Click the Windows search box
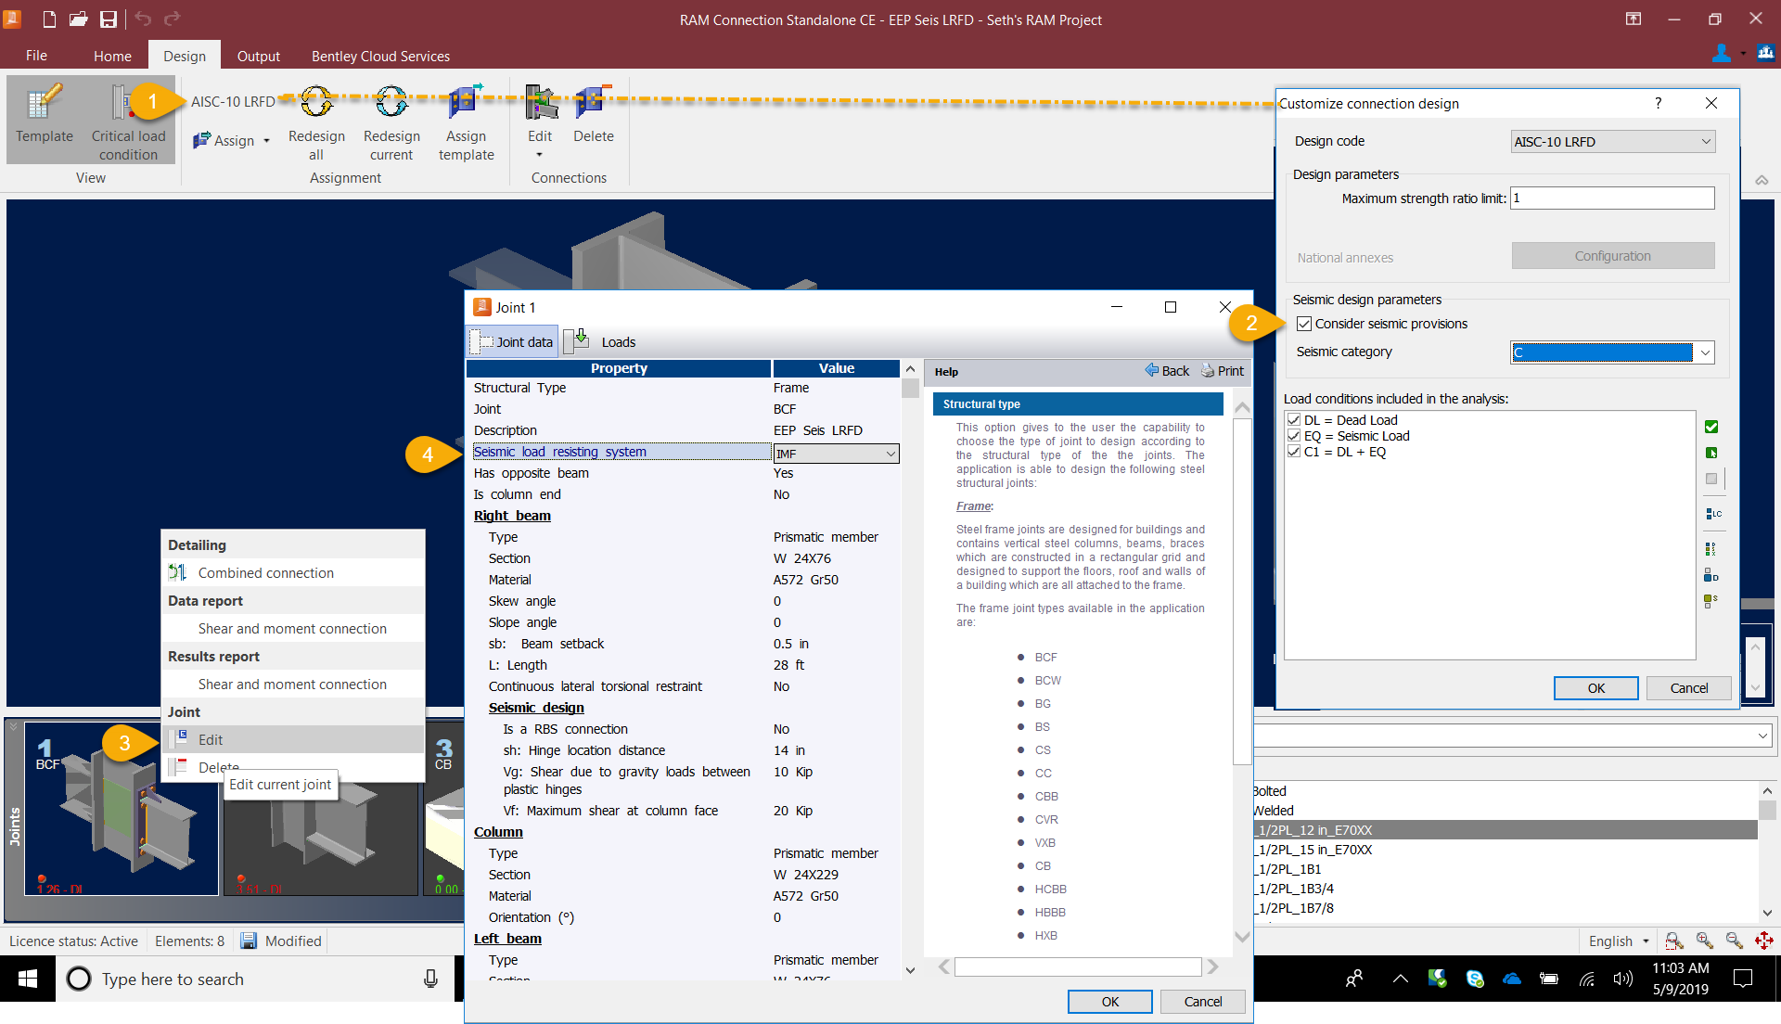This screenshot has width=1781, height=1024. coord(255,979)
